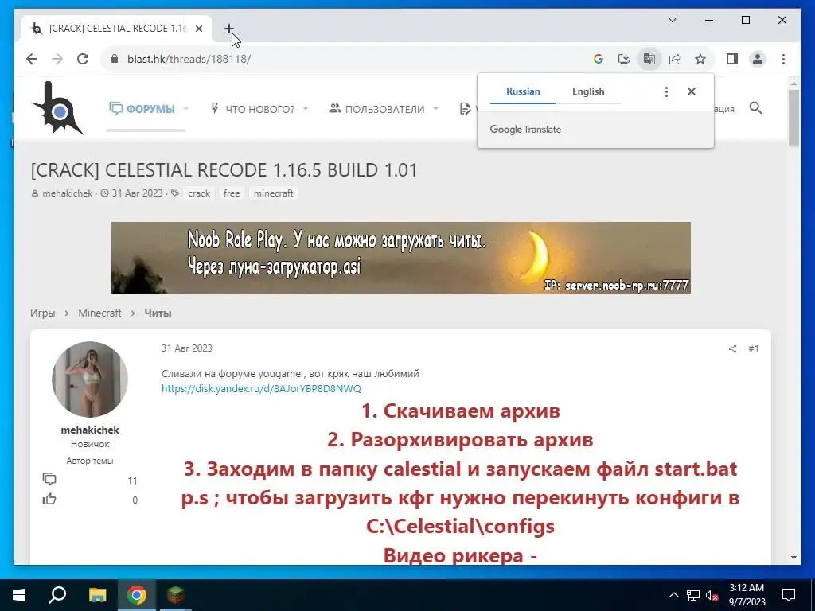This screenshot has width=815, height=611.
Task: Close the CELESTIAL RECODE tab
Action: point(198,29)
